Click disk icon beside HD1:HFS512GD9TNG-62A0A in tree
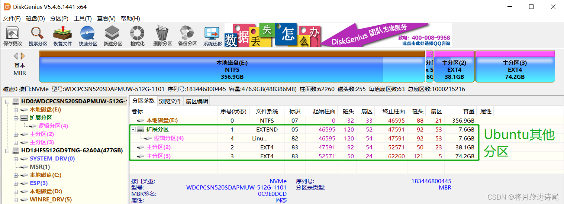The height and width of the screenshot is (204, 564). 16,150
